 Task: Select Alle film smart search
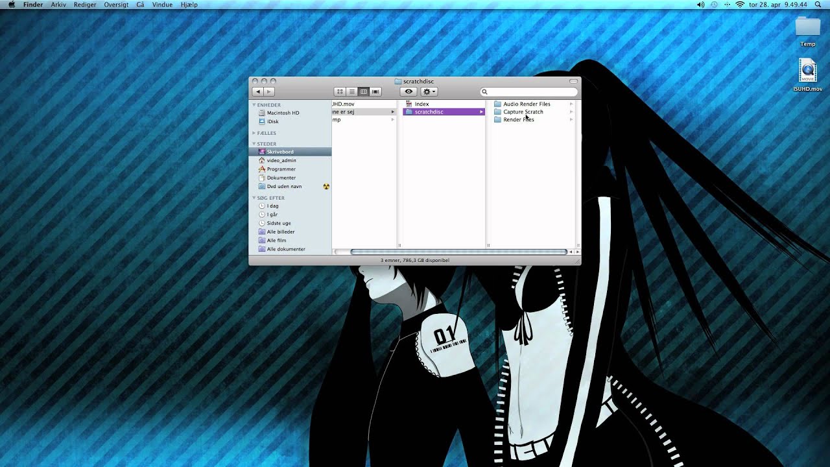pyautogui.click(x=290, y=241)
